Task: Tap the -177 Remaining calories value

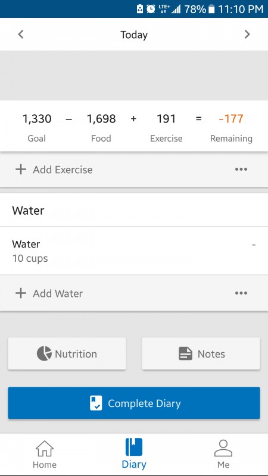Action: [231, 118]
